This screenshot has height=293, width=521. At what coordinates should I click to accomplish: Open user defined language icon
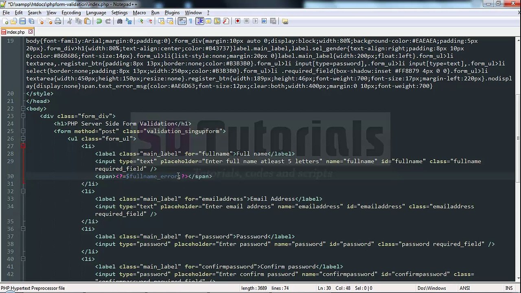(x=208, y=21)
